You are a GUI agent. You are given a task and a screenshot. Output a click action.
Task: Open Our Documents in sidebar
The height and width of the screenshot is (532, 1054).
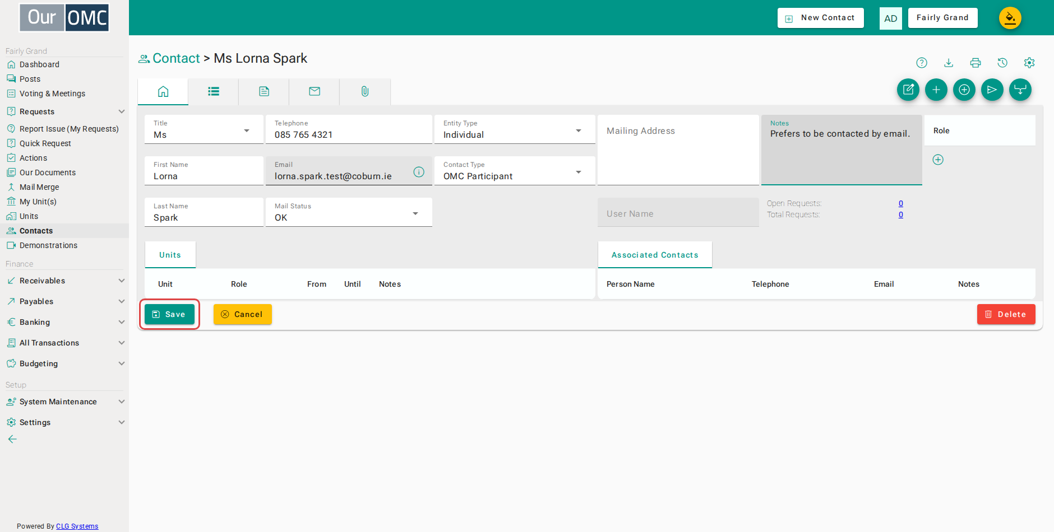tap(48, 172)
